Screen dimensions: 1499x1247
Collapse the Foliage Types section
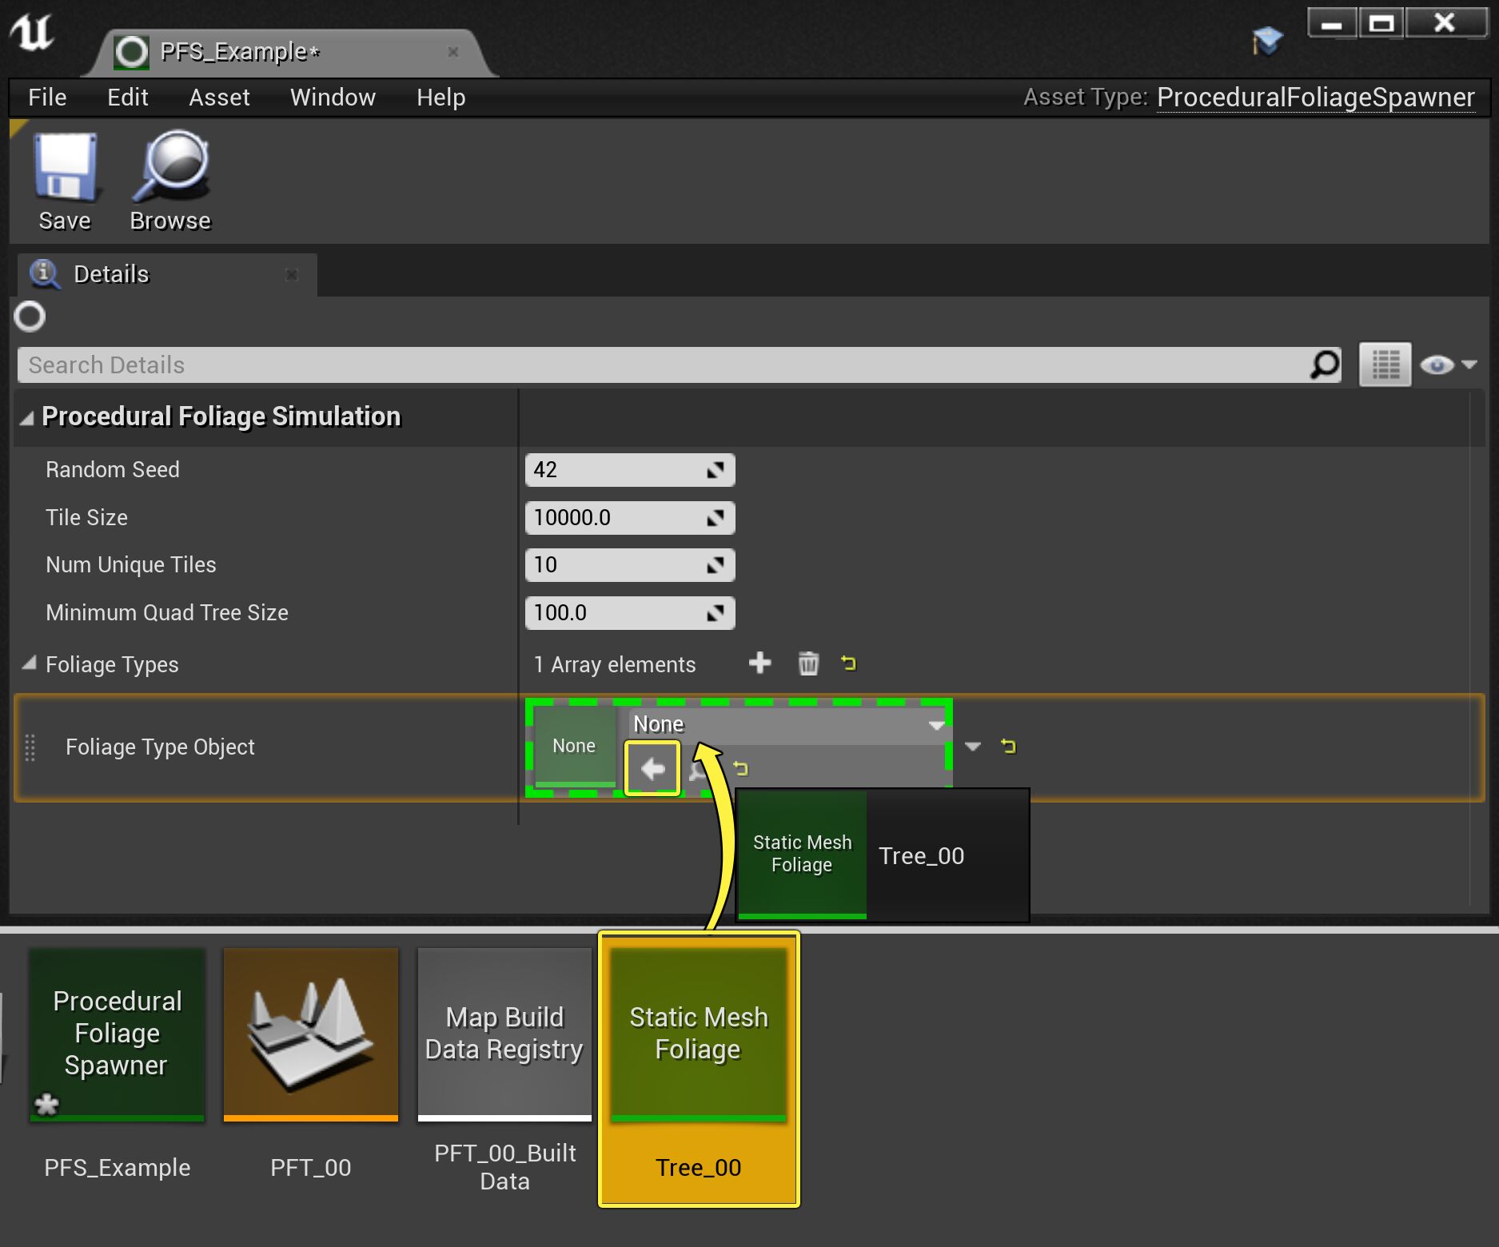pyautogui.click(x=31, y=663)
